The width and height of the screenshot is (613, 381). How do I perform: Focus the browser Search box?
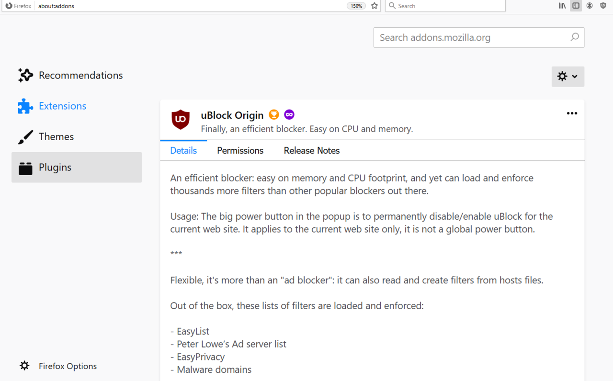[x=445, y=6]
